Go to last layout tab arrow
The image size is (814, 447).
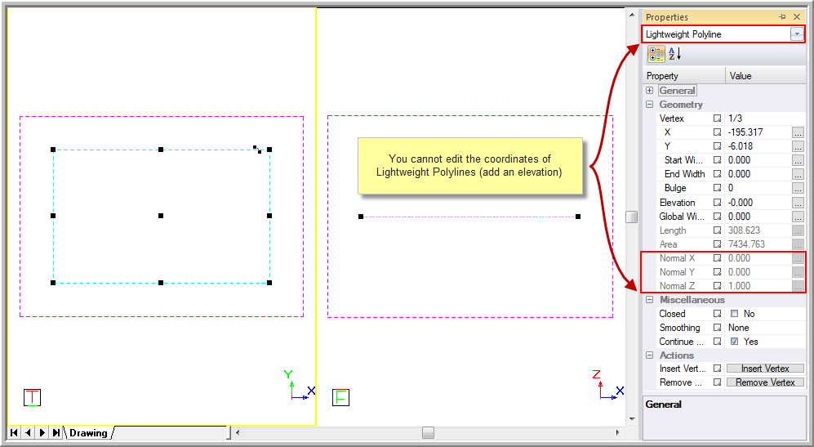[x=56, y=432]
